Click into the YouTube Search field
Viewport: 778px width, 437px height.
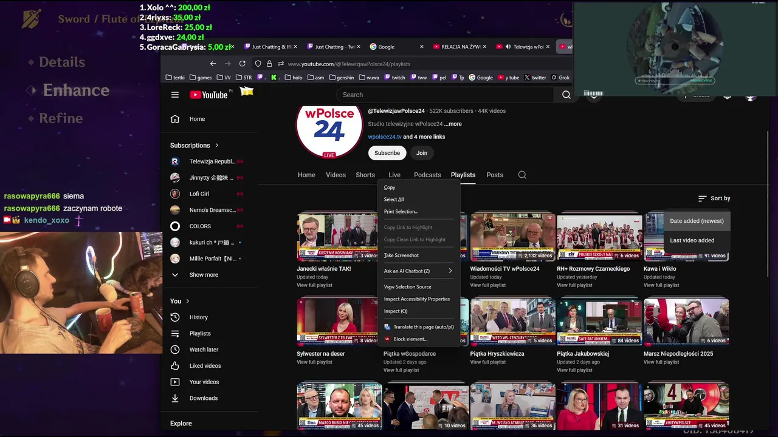pyautogui.click(x=447, y=95)
